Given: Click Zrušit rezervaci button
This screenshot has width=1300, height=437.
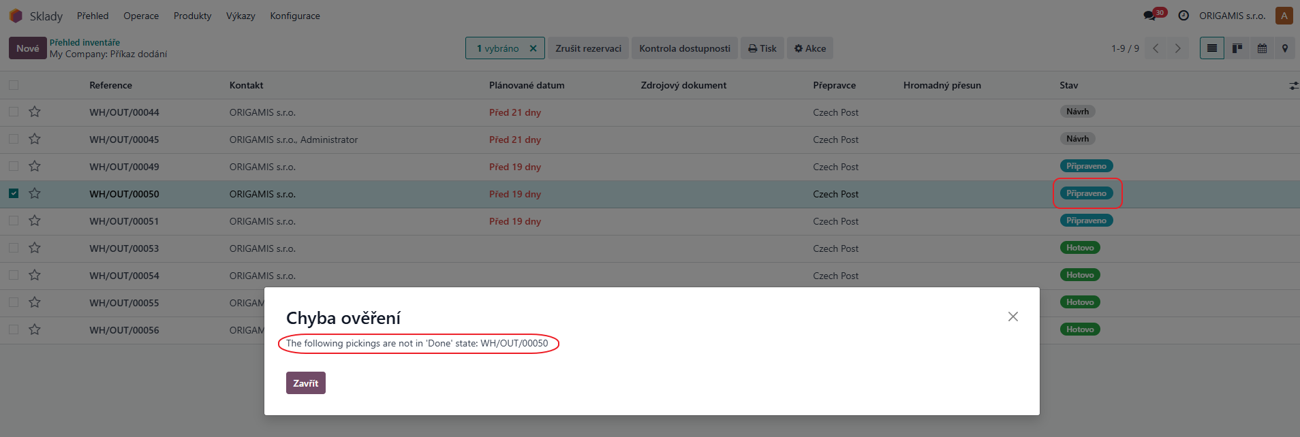Looking at the screenshot, I should click(589, 48).
